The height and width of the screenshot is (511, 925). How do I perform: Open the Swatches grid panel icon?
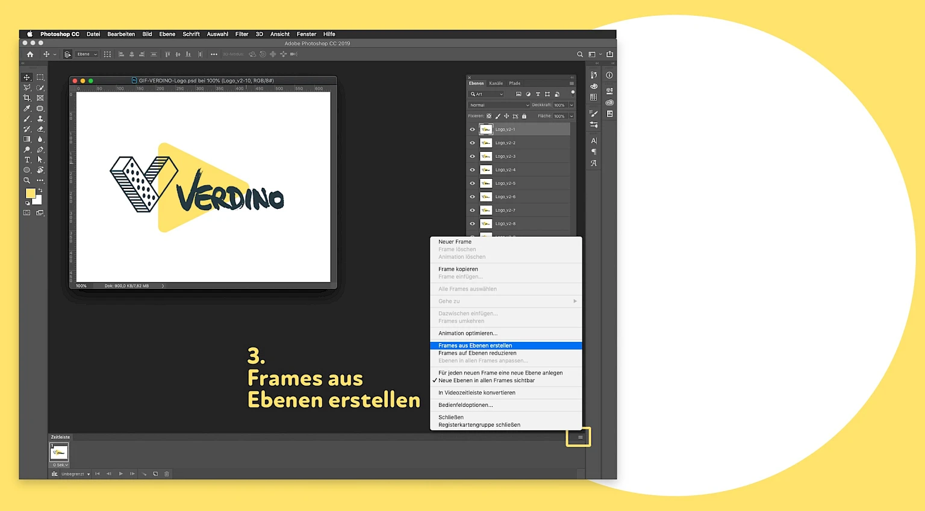(x=594, y=97)
